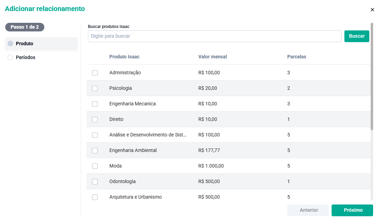379x219 pixels.
Task: Go to the Períodos step
Action: point(26,58)
